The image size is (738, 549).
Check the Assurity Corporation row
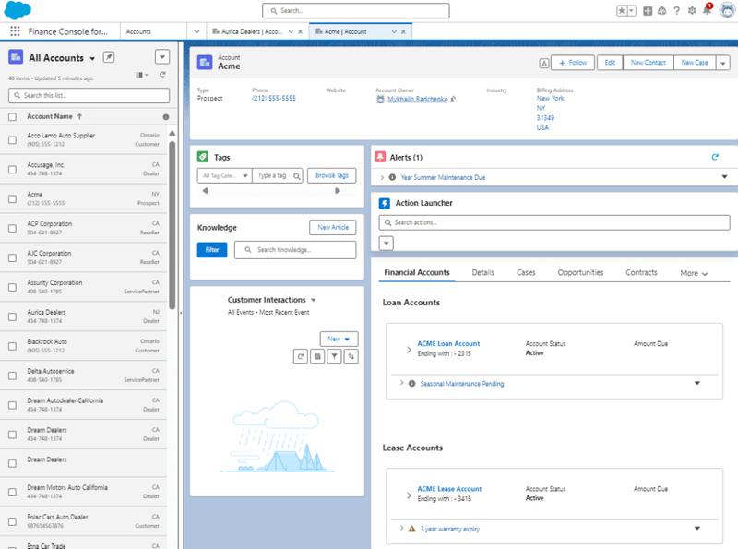pyautogui.click(x=12, y=287)
